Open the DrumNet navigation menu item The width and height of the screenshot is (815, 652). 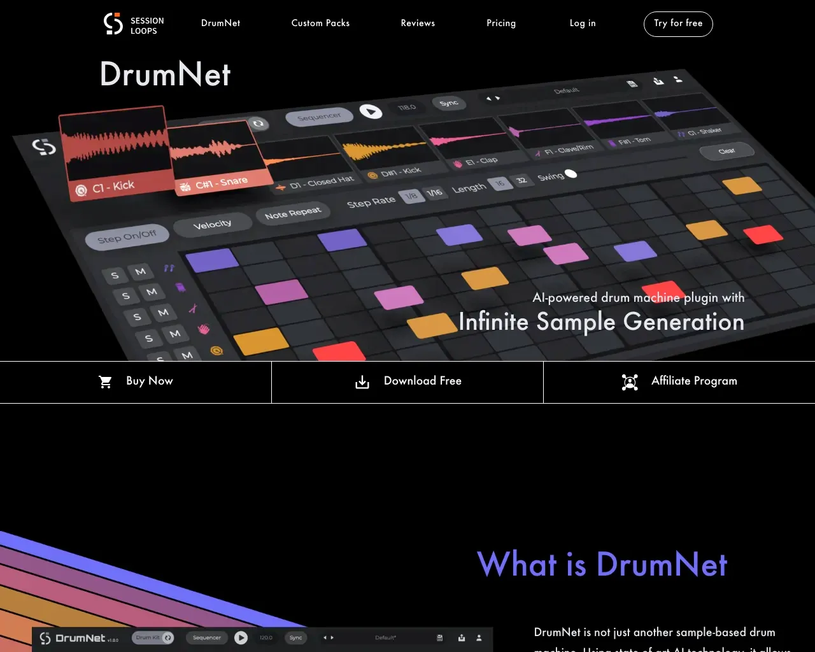coord(221,23)
